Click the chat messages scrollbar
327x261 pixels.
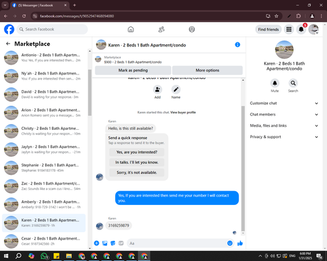[243, 168]
